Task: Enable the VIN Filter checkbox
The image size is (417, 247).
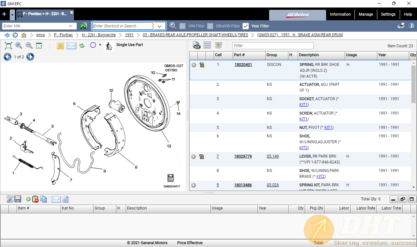Action: pyautogui.click(x=183, y=26)
